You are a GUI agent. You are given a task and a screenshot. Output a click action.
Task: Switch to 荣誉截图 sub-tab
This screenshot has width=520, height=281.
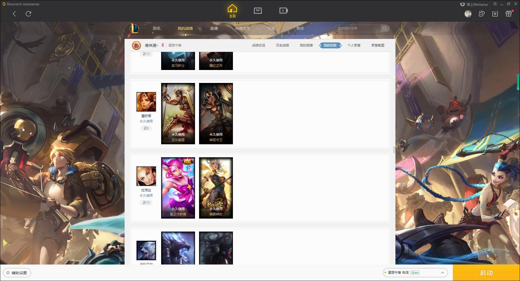378,45
